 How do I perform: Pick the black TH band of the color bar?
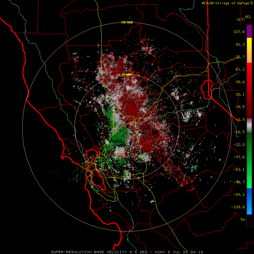point(249,220)
